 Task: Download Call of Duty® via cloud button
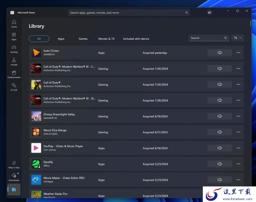pos(220,84)
